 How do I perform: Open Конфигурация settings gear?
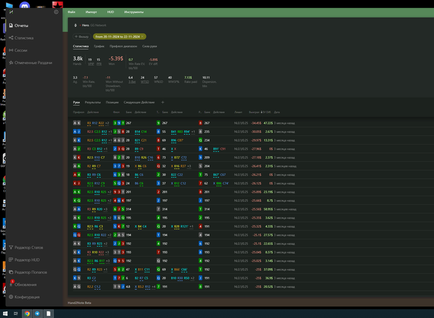24,297
